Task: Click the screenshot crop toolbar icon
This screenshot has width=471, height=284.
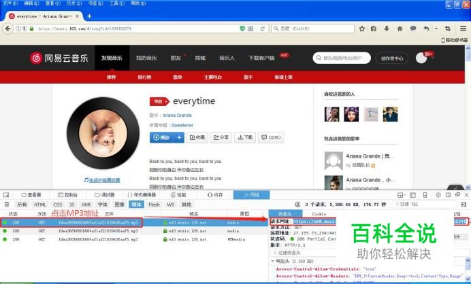Action: (x=448, y=29)
